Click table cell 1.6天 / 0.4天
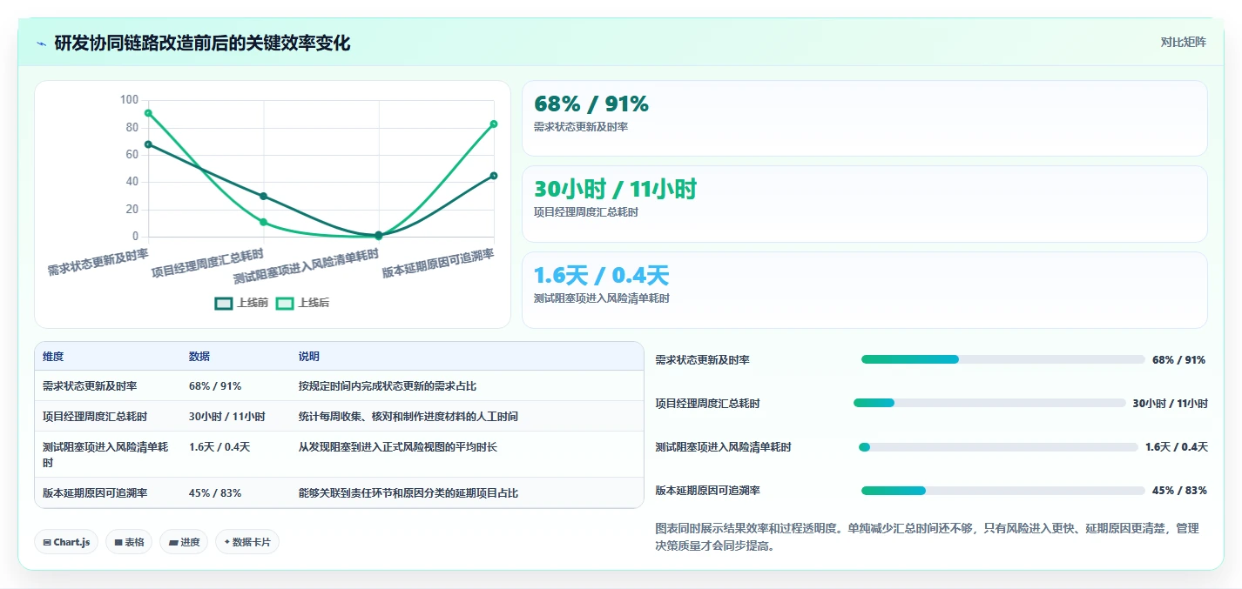Viewport: 1242px width, 589px height. [219, 447]
